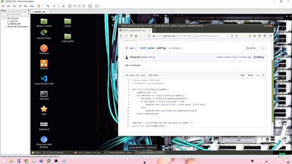Click the Go to file button
Image resolution: width=292 pixels, height=164 pixels.
click(250, 48)
